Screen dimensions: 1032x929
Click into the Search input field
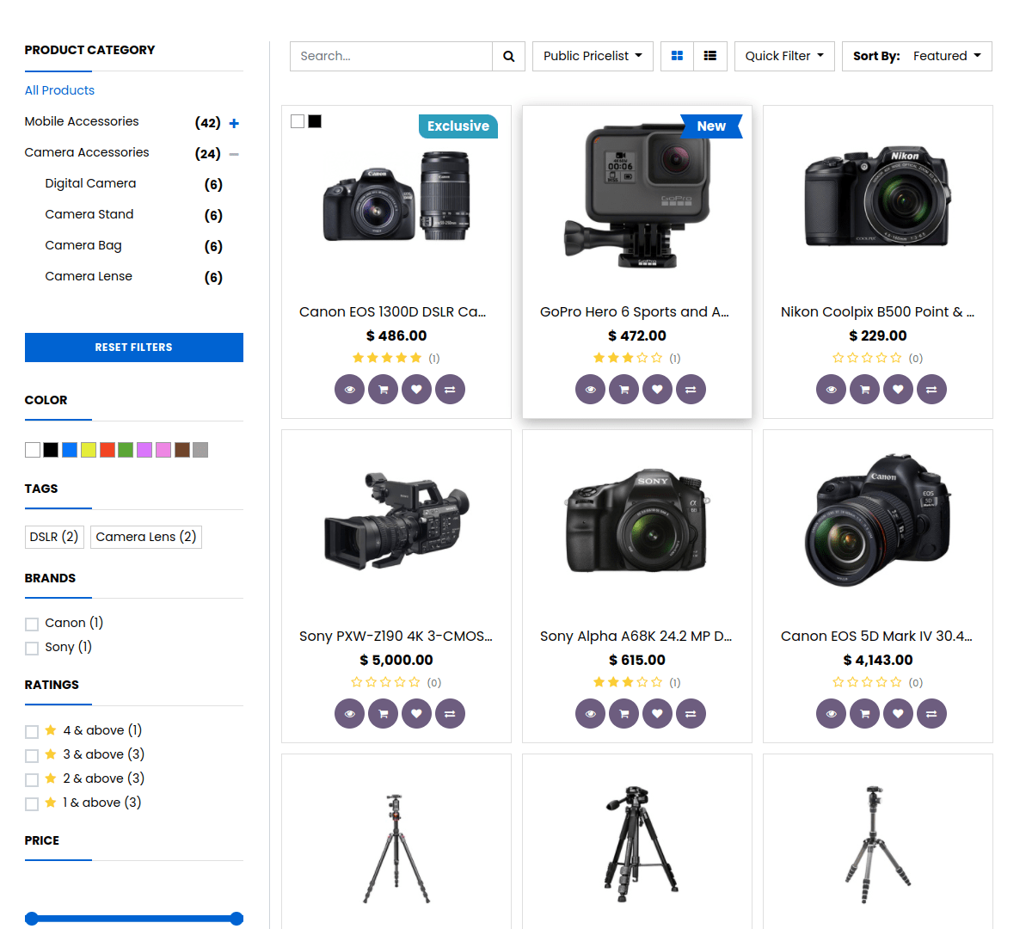[391, 56]
